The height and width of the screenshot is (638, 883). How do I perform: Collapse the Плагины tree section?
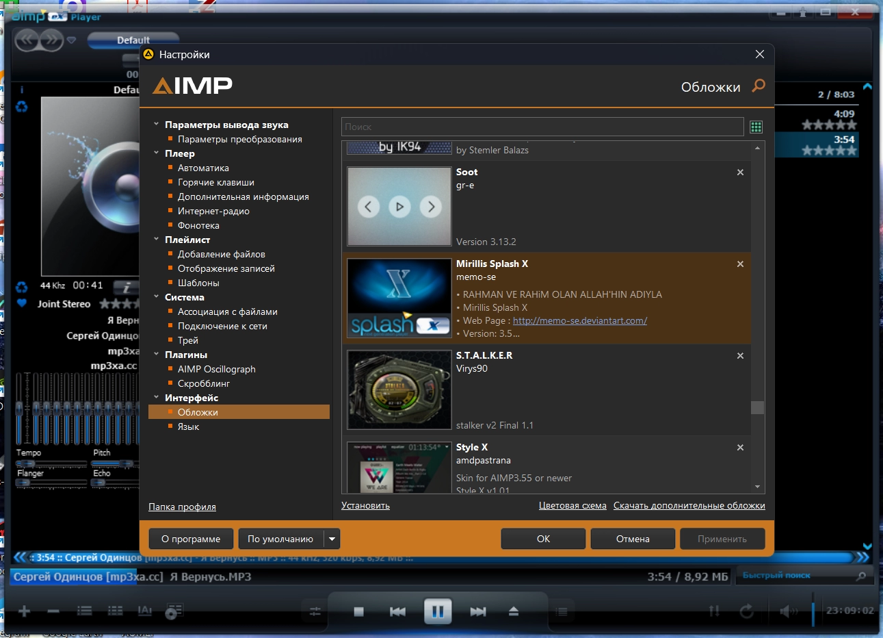(x=156, y=355)
